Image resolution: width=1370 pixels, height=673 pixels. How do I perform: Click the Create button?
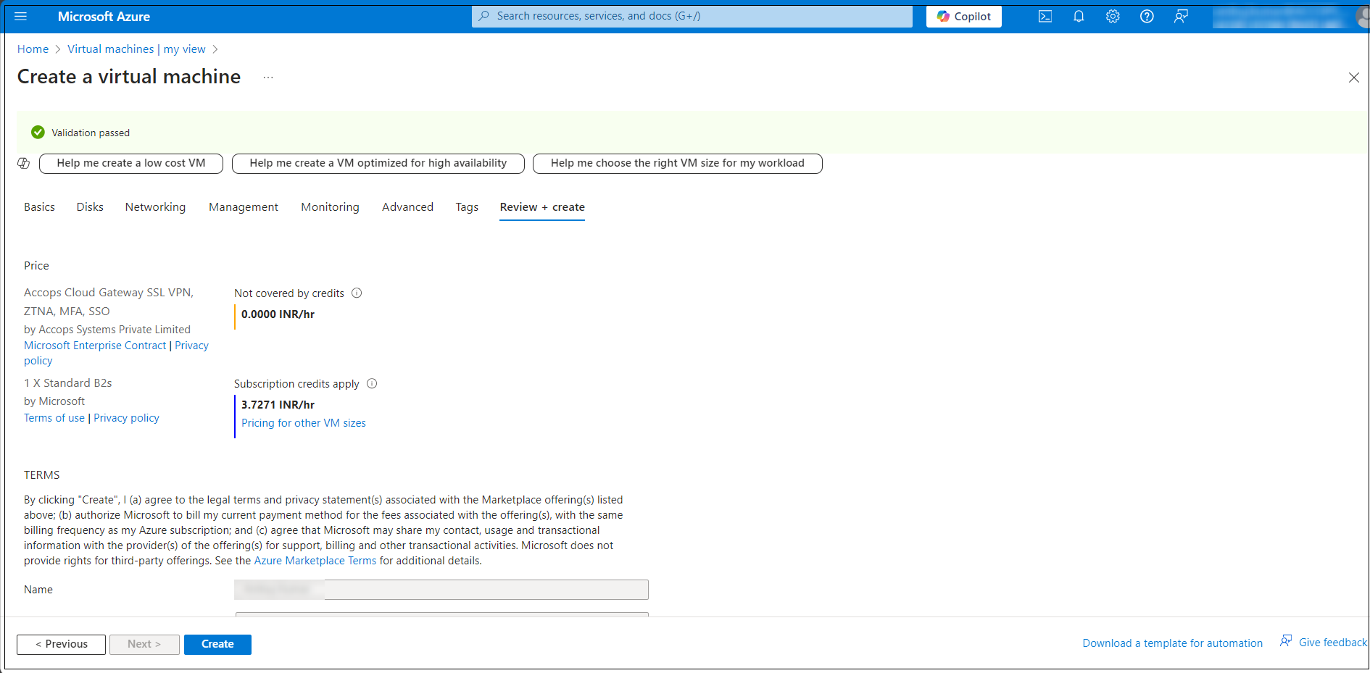click(x=217, y=644)
